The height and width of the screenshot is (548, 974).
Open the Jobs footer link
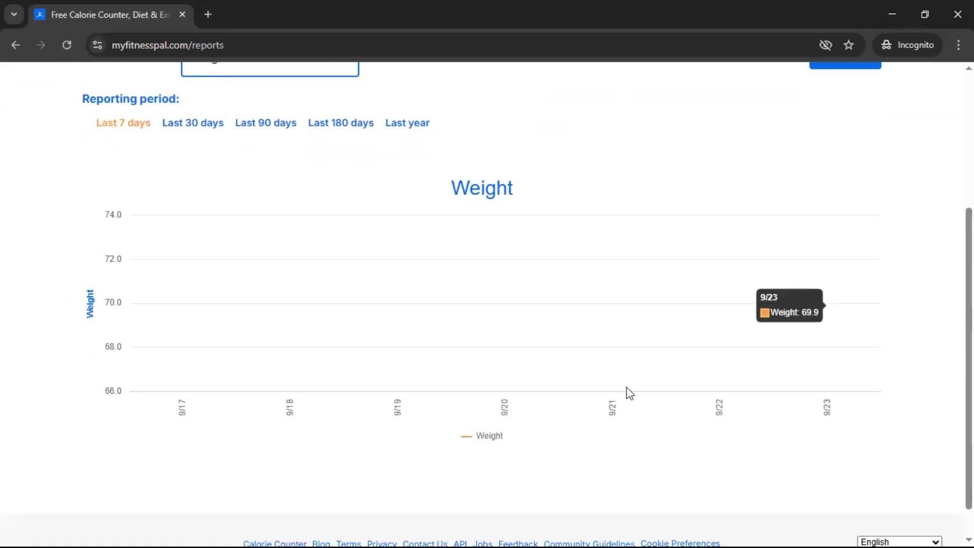click(482, 543)
